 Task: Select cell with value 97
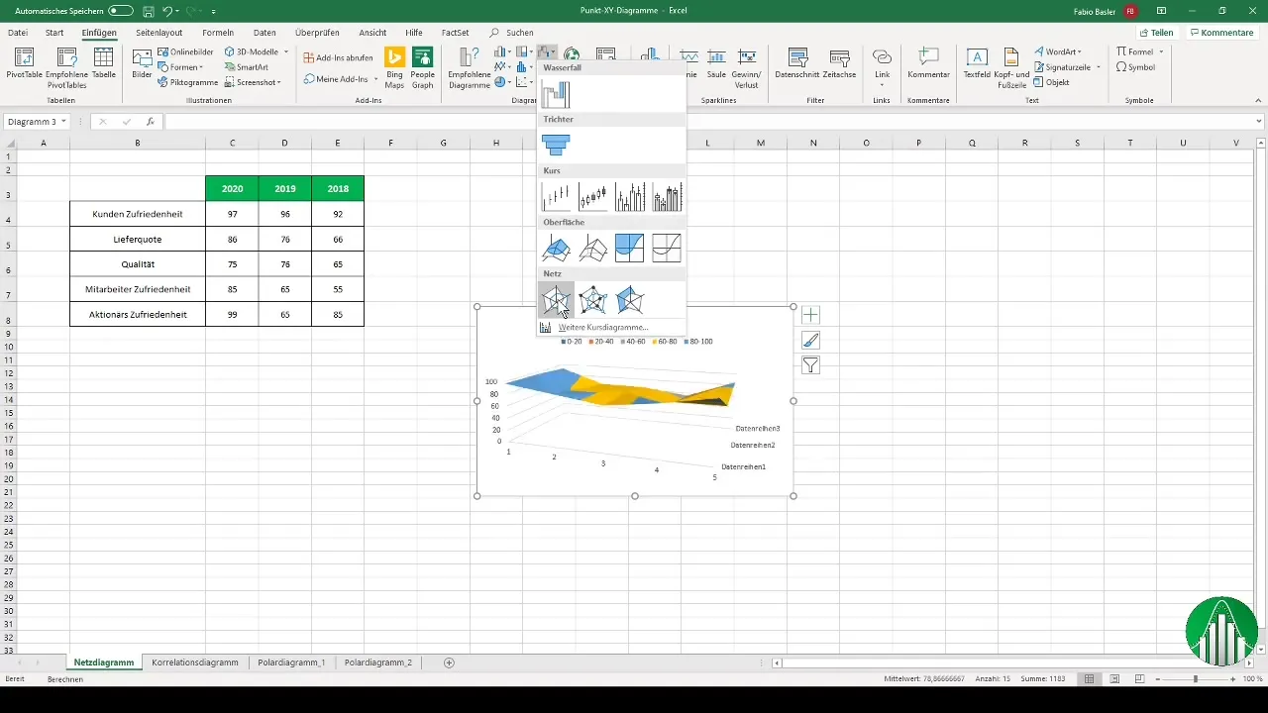[232, 214]
